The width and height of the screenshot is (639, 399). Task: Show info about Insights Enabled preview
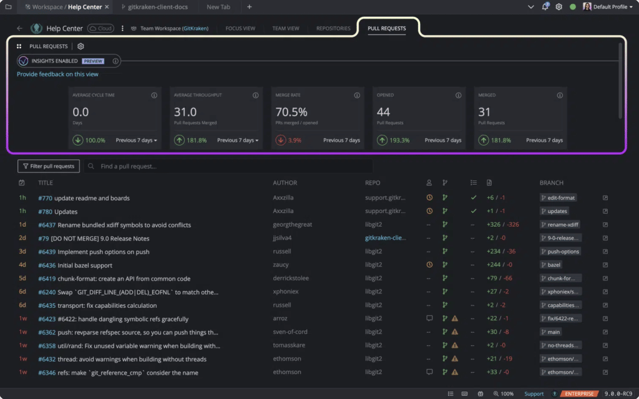tap(115, 61)
